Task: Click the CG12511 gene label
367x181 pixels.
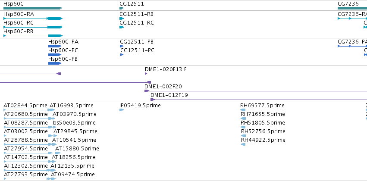Action: tap(132, 4)
